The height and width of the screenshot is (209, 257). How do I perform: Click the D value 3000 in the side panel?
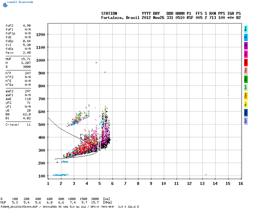(27, 67)
